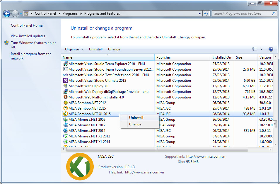
Task: Click Programs in the breadcrumb
Action: click(70, 13)
